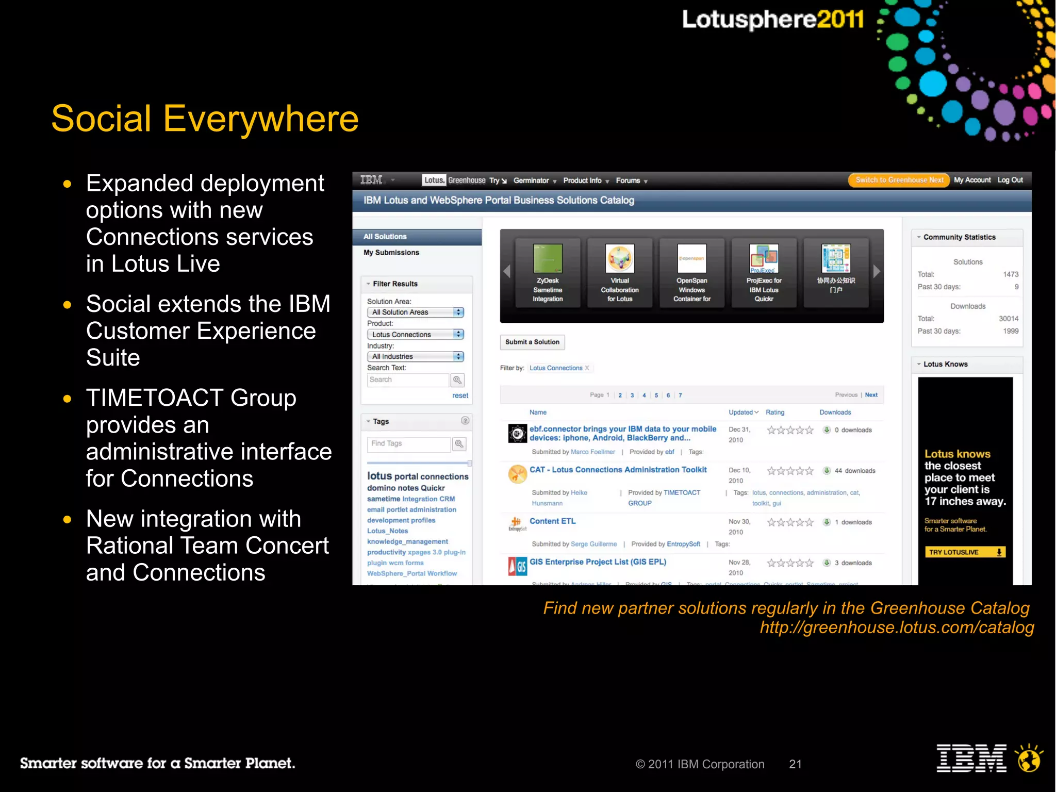Sort results by the Name column
Image resolution: width=1056 pixels, height=792 pixels.
538,412
